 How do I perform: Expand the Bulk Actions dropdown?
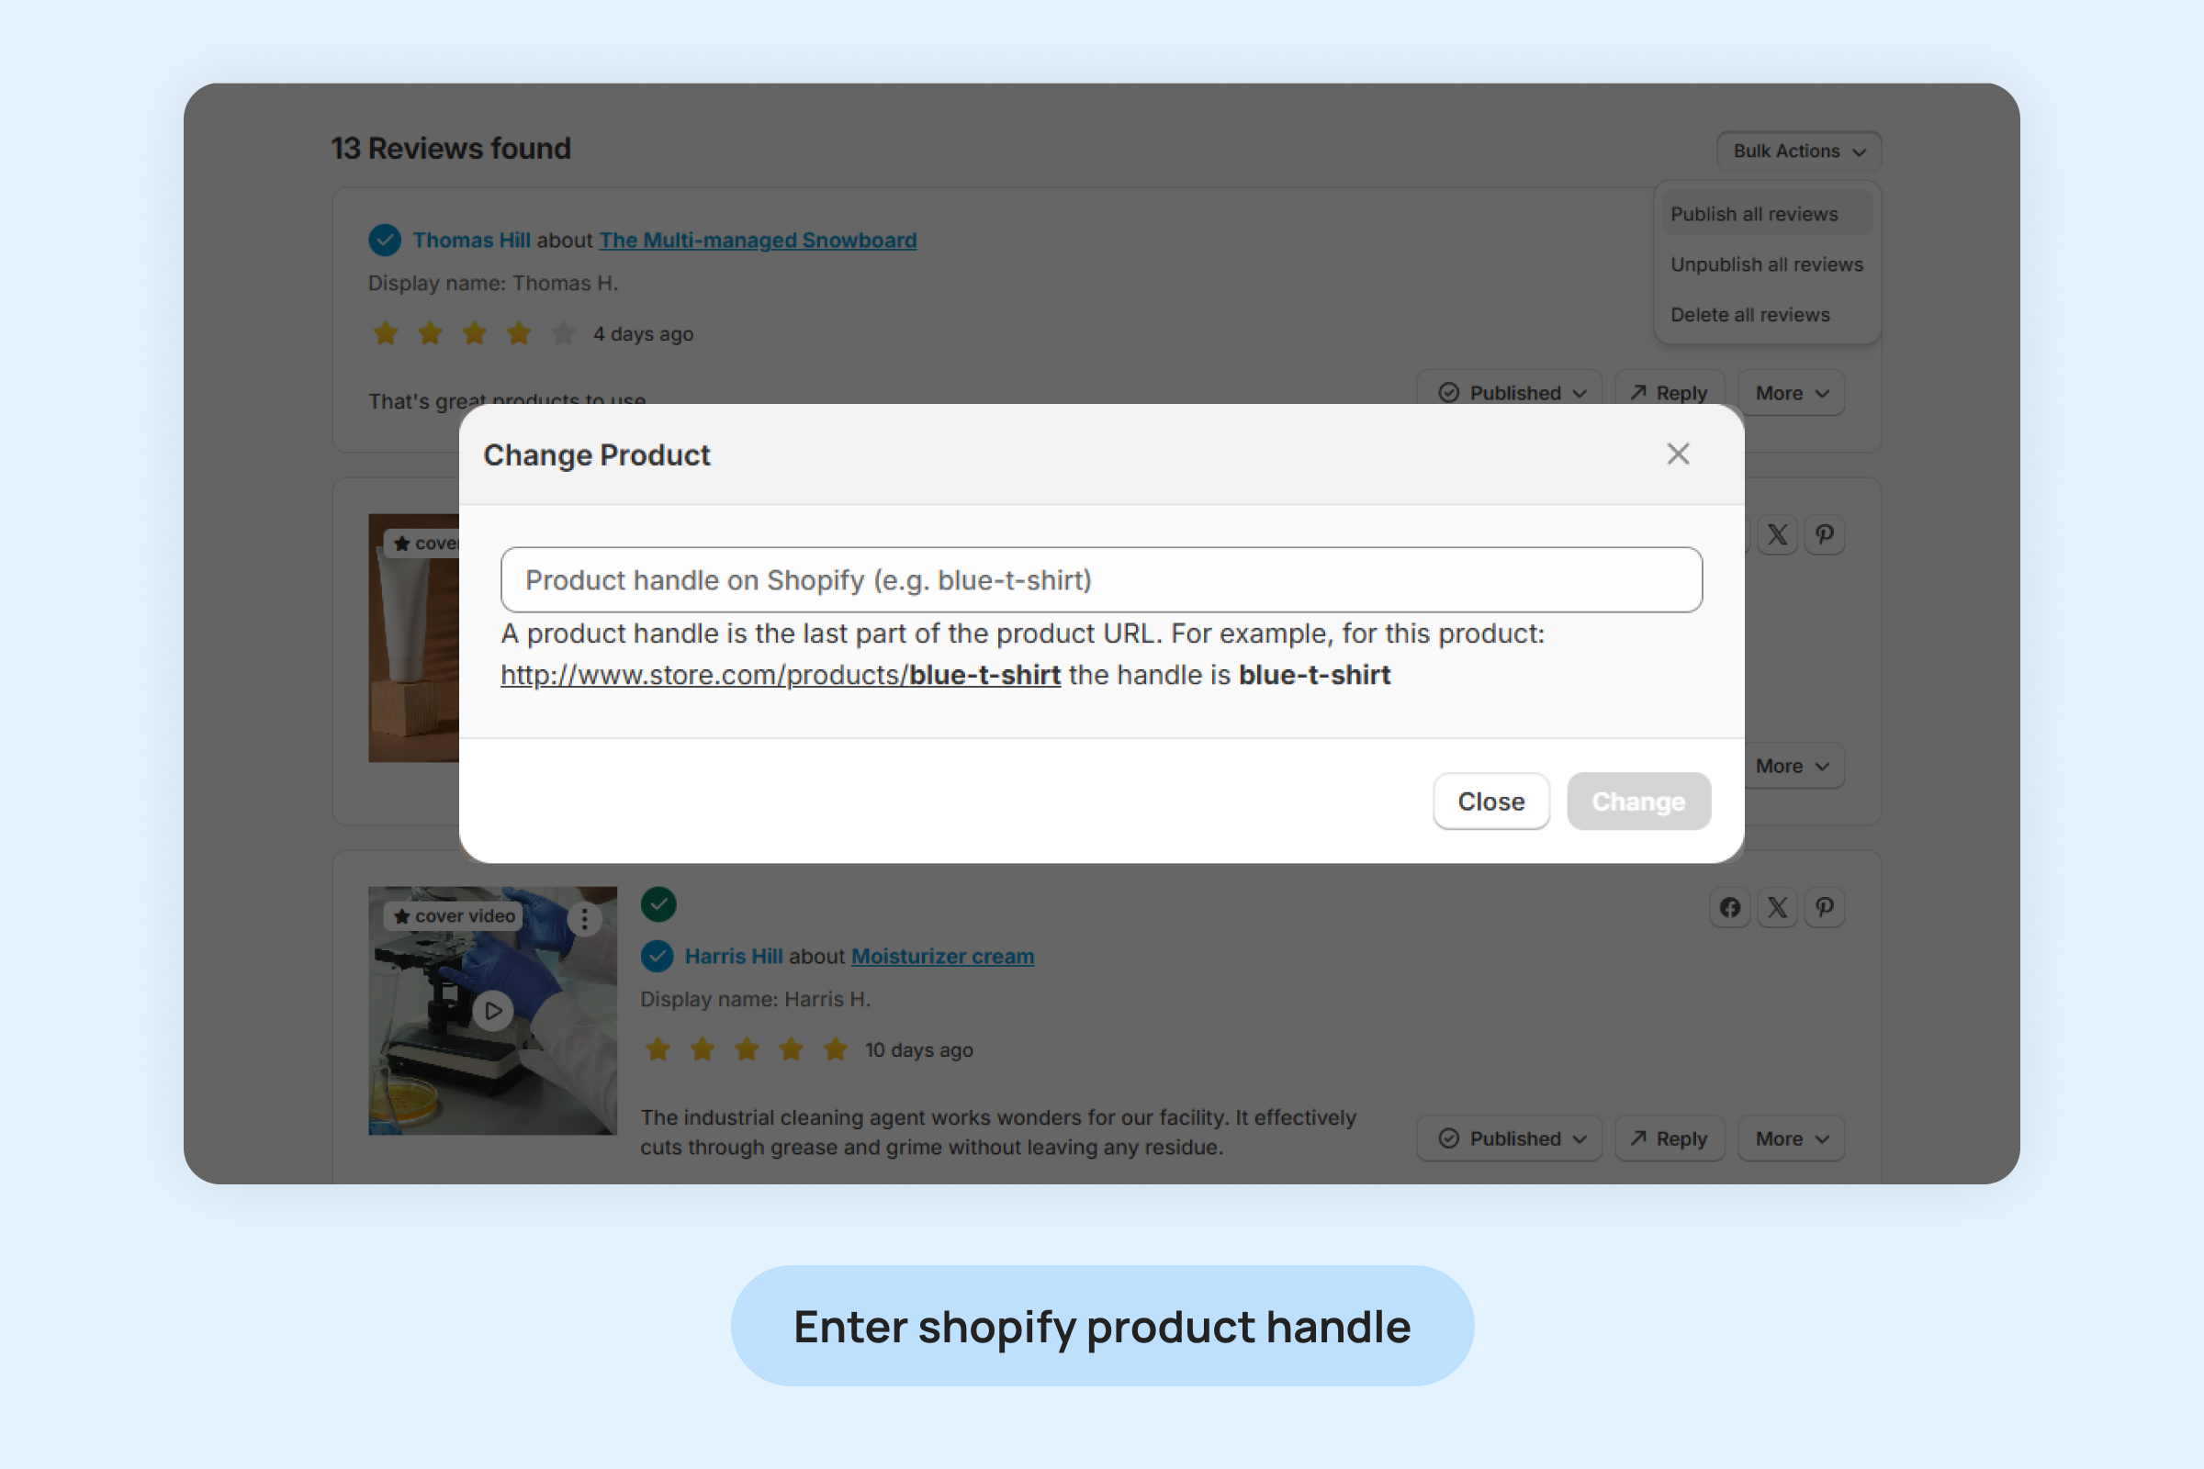[1798, 151]
